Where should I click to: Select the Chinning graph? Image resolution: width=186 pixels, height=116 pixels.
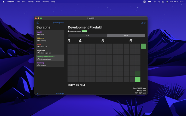50,39
